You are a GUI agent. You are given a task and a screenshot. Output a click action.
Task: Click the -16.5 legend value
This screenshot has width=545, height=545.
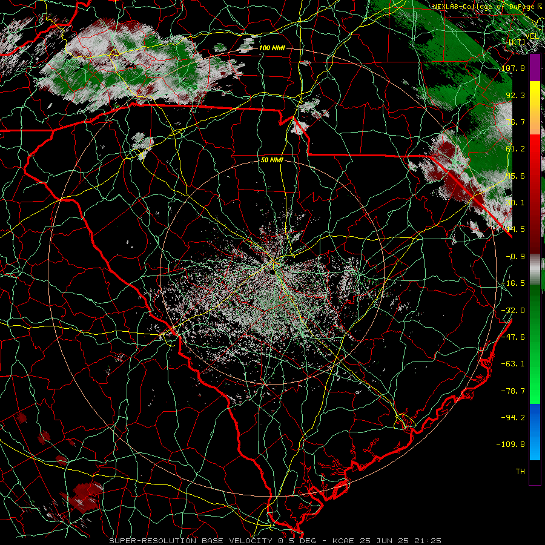pos(513,283)
